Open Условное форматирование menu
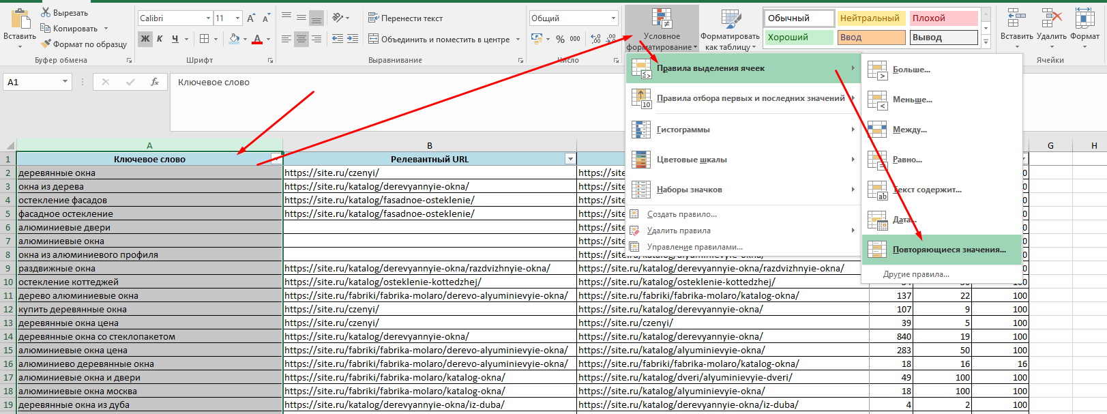This screenshot has height=414, width=1107. coord(662,29)
